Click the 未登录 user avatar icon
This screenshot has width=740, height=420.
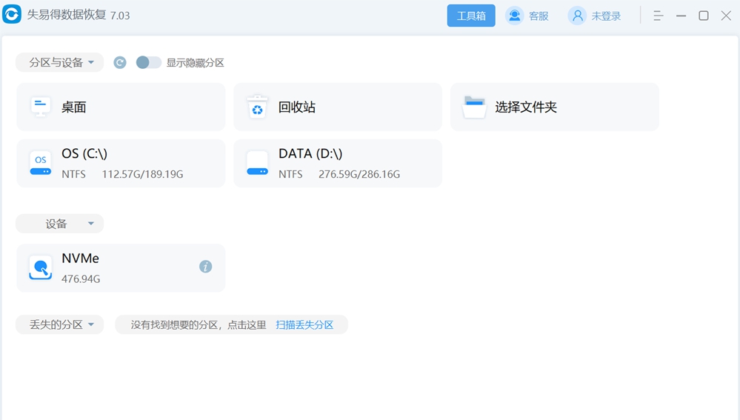pyautogui.click(x=577, y=16)
